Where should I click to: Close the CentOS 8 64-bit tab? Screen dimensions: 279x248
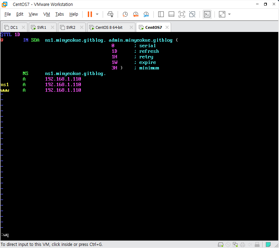131,27
